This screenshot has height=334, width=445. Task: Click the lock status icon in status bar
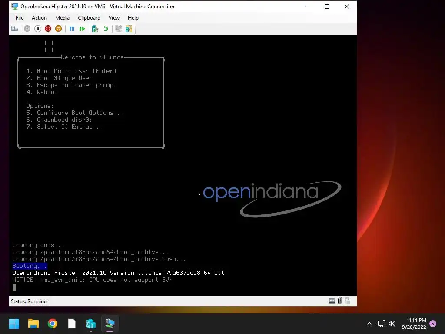pos(347,301)
